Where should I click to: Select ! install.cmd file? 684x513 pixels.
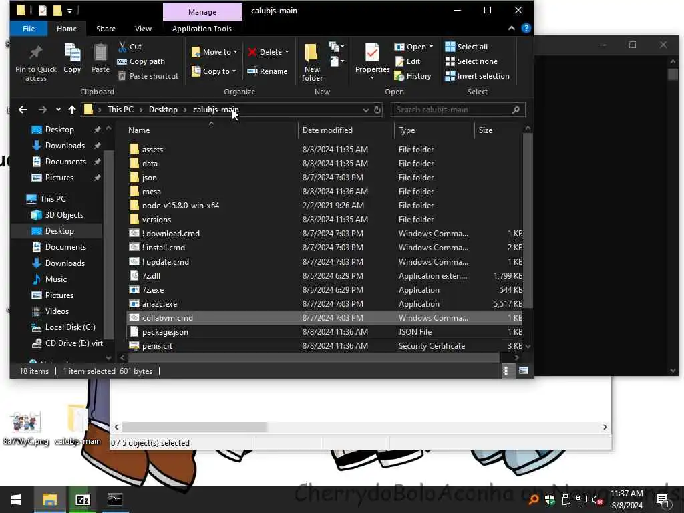pyautogui.click(x=325, y=247)
